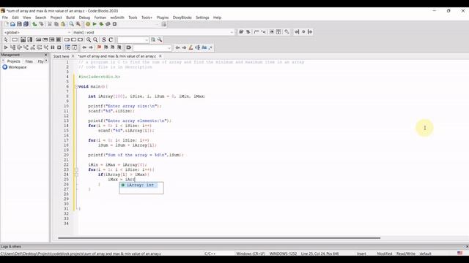Click the Replace toolbar icon

(78, 24)
